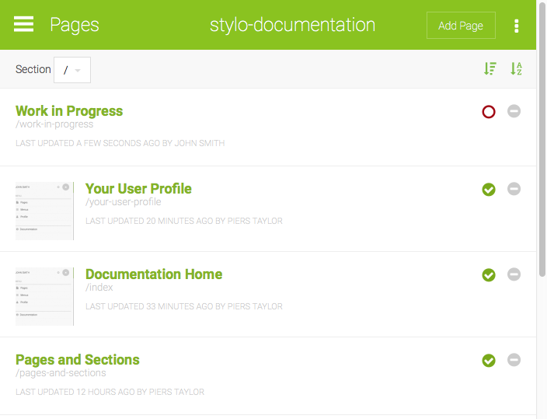
Task: Toggle published checkmark for Pages and Sections
Action: coord(489,360)
